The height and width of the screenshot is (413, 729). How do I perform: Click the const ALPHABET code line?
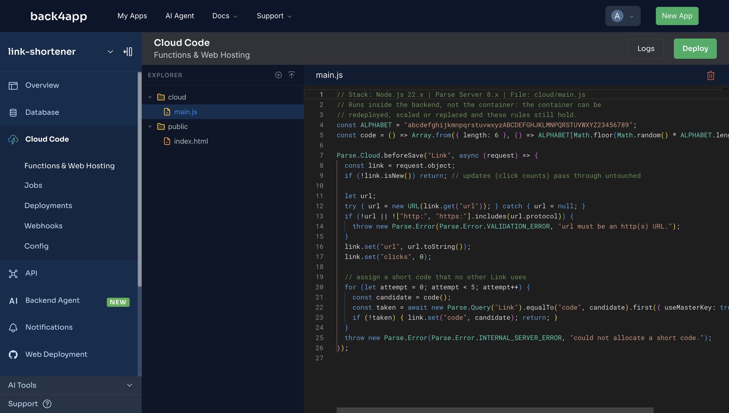487,125
